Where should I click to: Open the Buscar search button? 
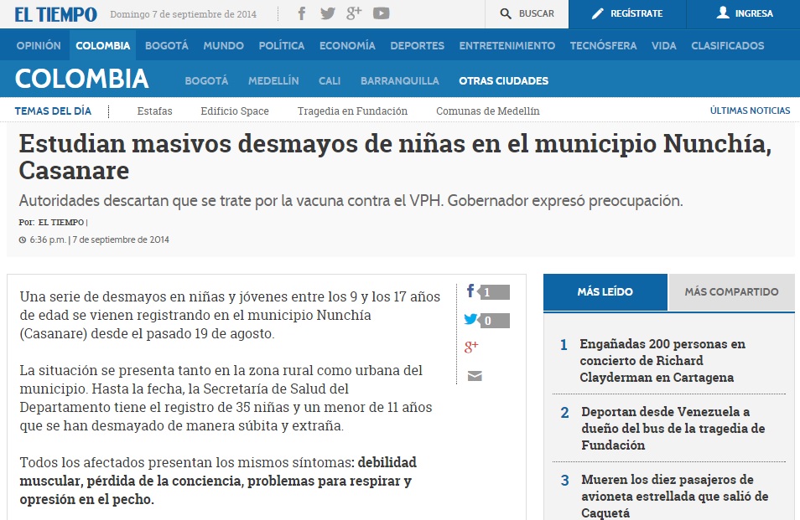pyautogui.click(x=527, y=14)
